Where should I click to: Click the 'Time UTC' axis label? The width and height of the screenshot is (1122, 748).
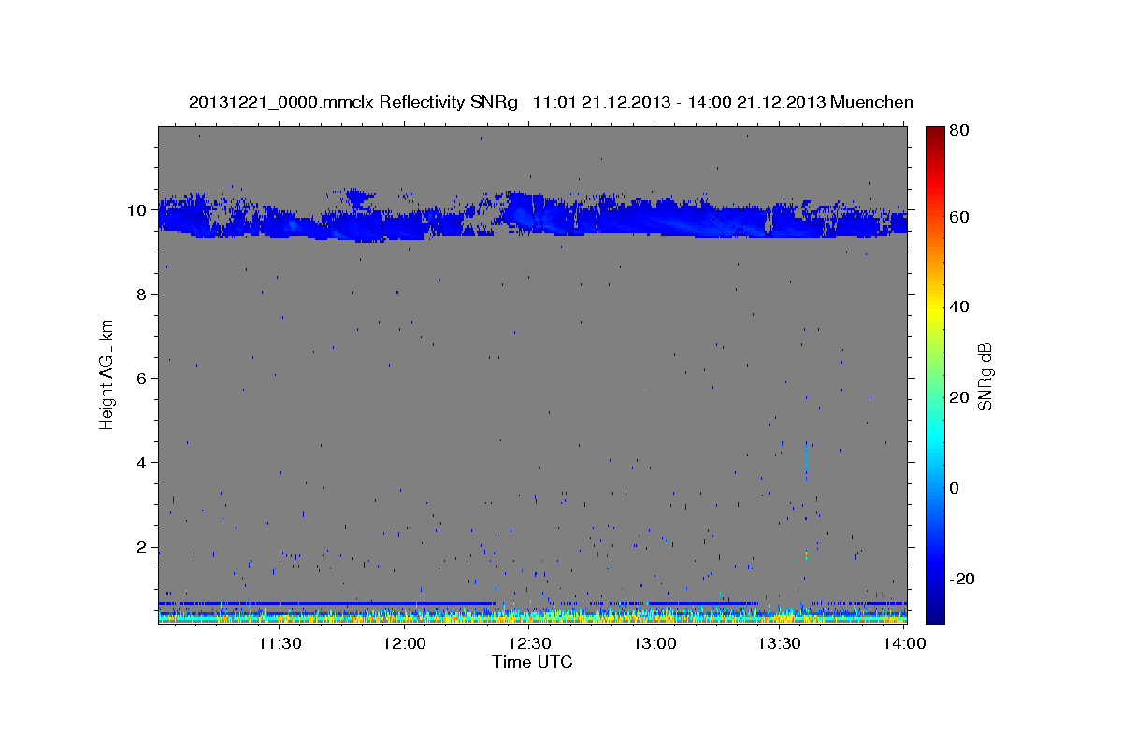tap(532, 662)
